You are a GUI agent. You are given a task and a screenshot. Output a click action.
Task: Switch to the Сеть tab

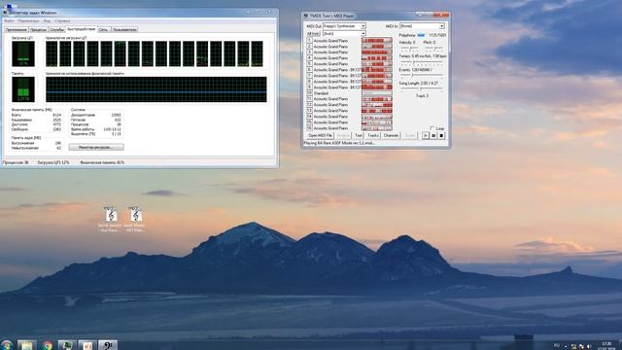tap(103, 30)
